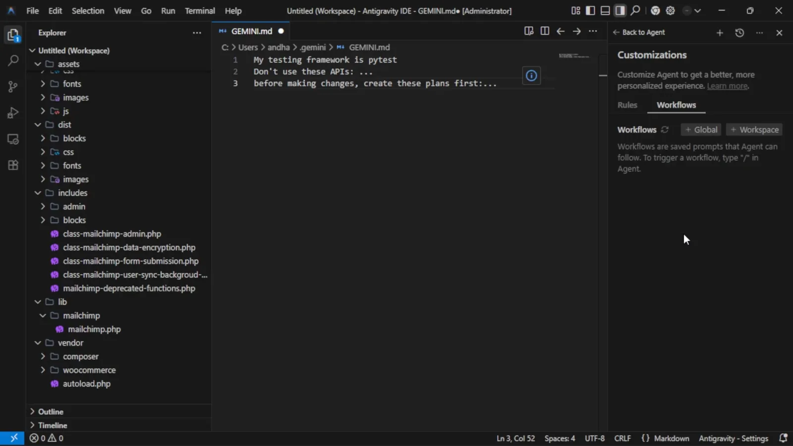Open the Search view in activity bar
793x446 pixels.
[x=13, y=61]
